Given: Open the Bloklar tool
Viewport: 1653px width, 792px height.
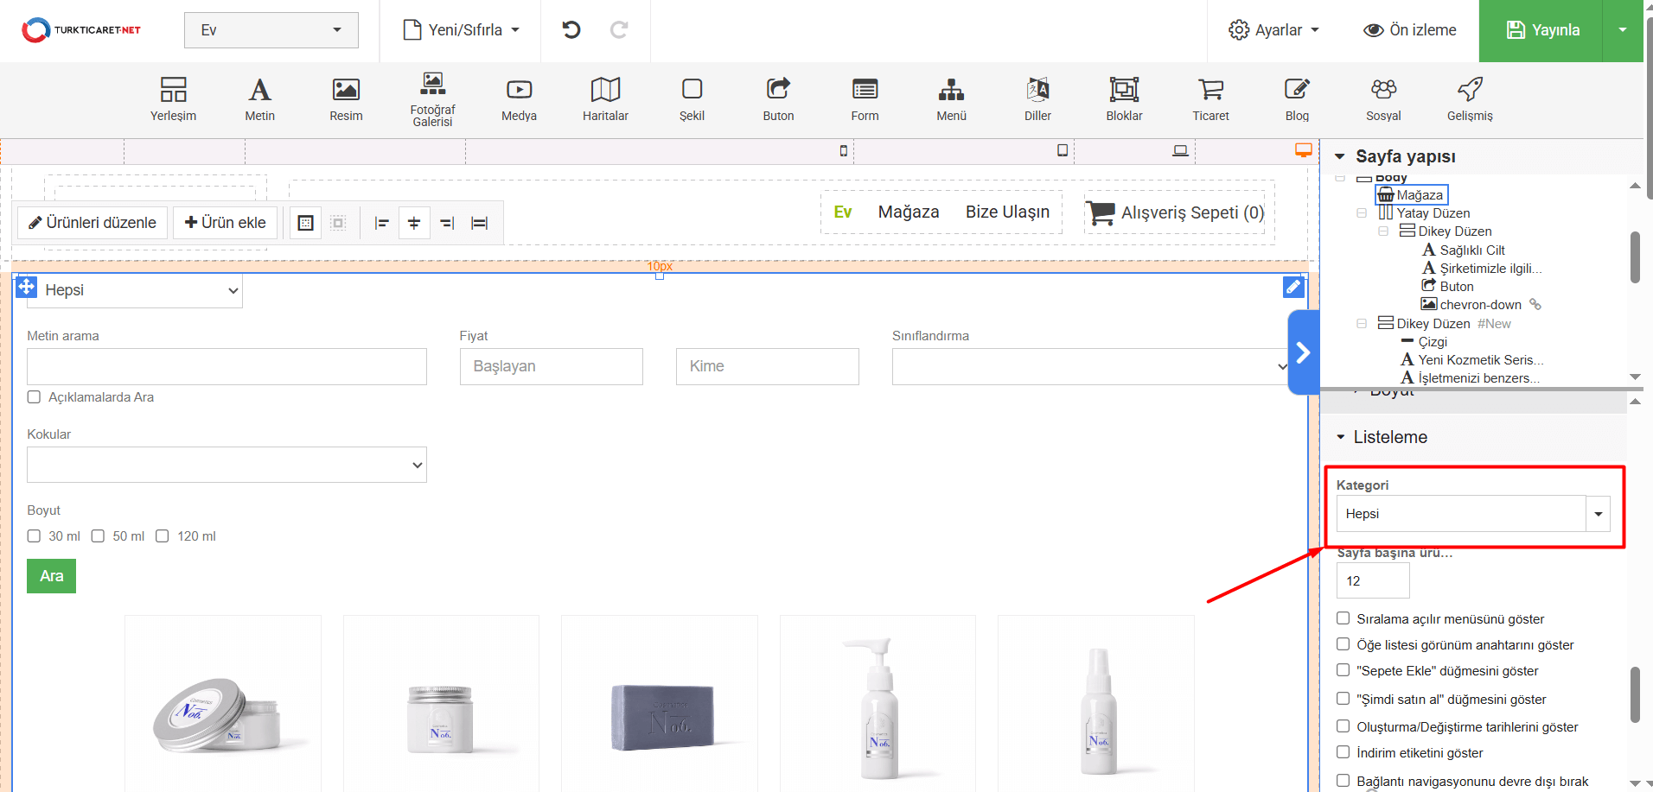Looking at the screenshot, I should point(1124,98).
